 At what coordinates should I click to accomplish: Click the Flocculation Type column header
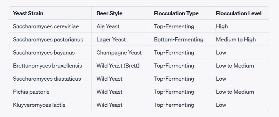[180, 13]
